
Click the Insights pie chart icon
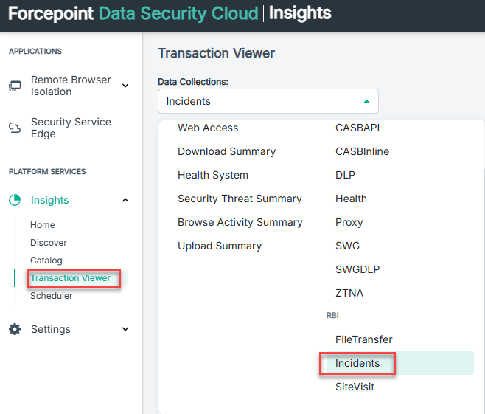click(15, 200)
